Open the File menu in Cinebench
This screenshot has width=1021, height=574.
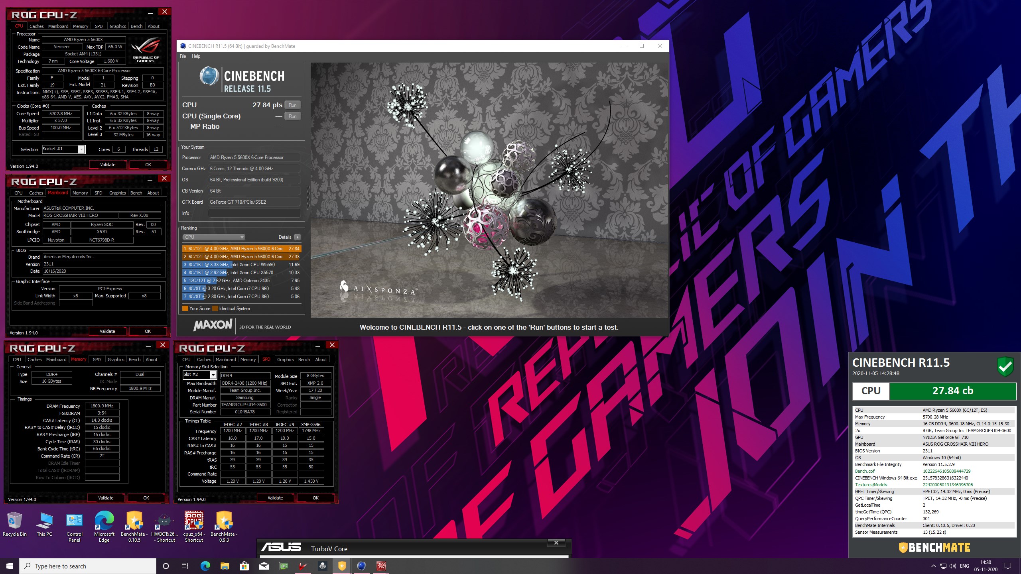click(x=183, y=56)
